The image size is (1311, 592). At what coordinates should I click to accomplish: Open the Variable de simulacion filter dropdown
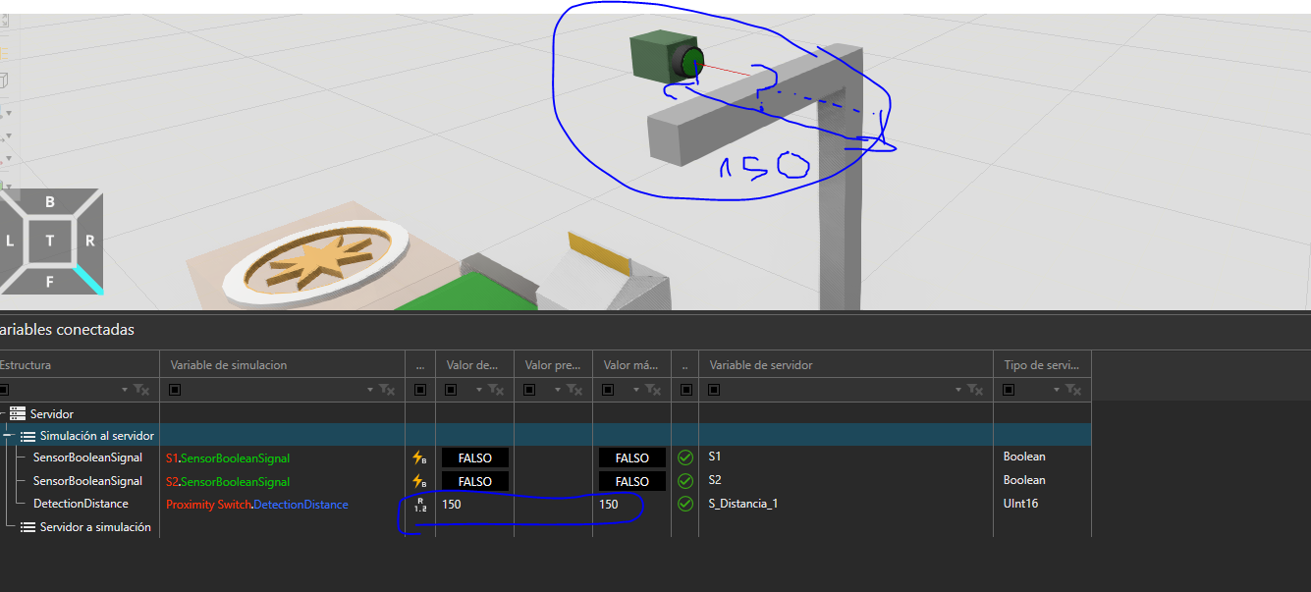coord(370,390)
